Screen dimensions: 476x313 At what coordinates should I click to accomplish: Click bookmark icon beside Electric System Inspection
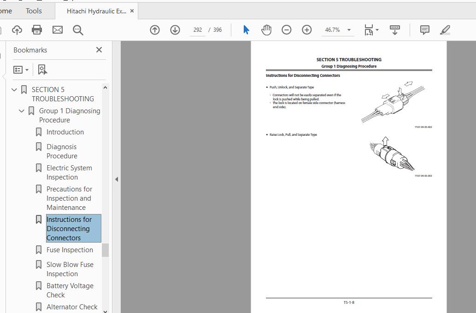coord(39,168)
